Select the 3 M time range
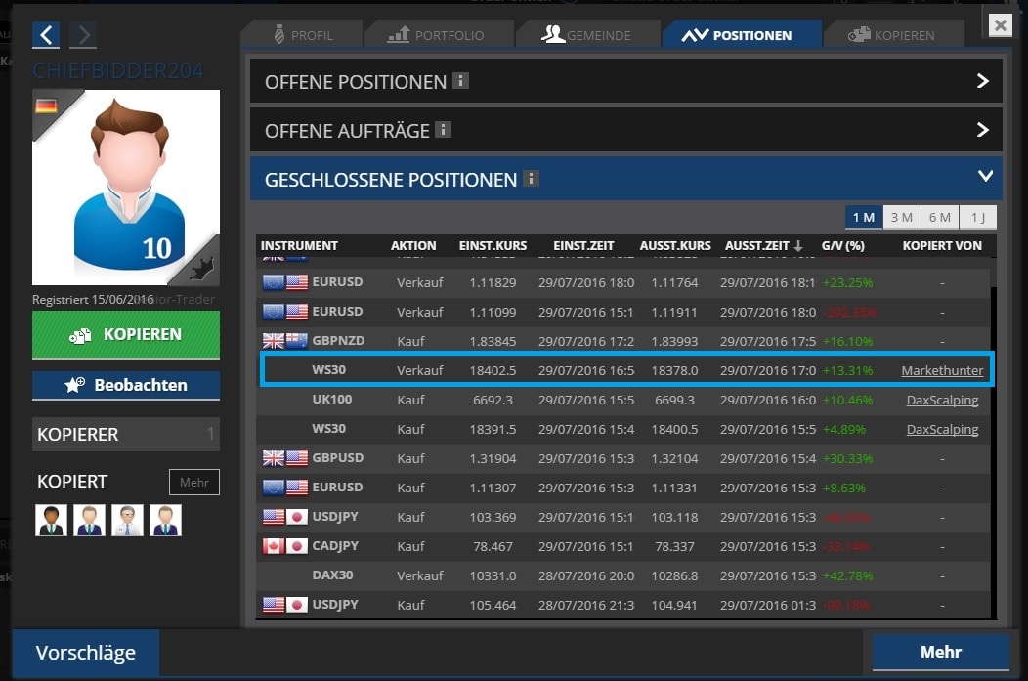Screen dimensions: 1028x681 pyautogui.click(x=901, y=217)
